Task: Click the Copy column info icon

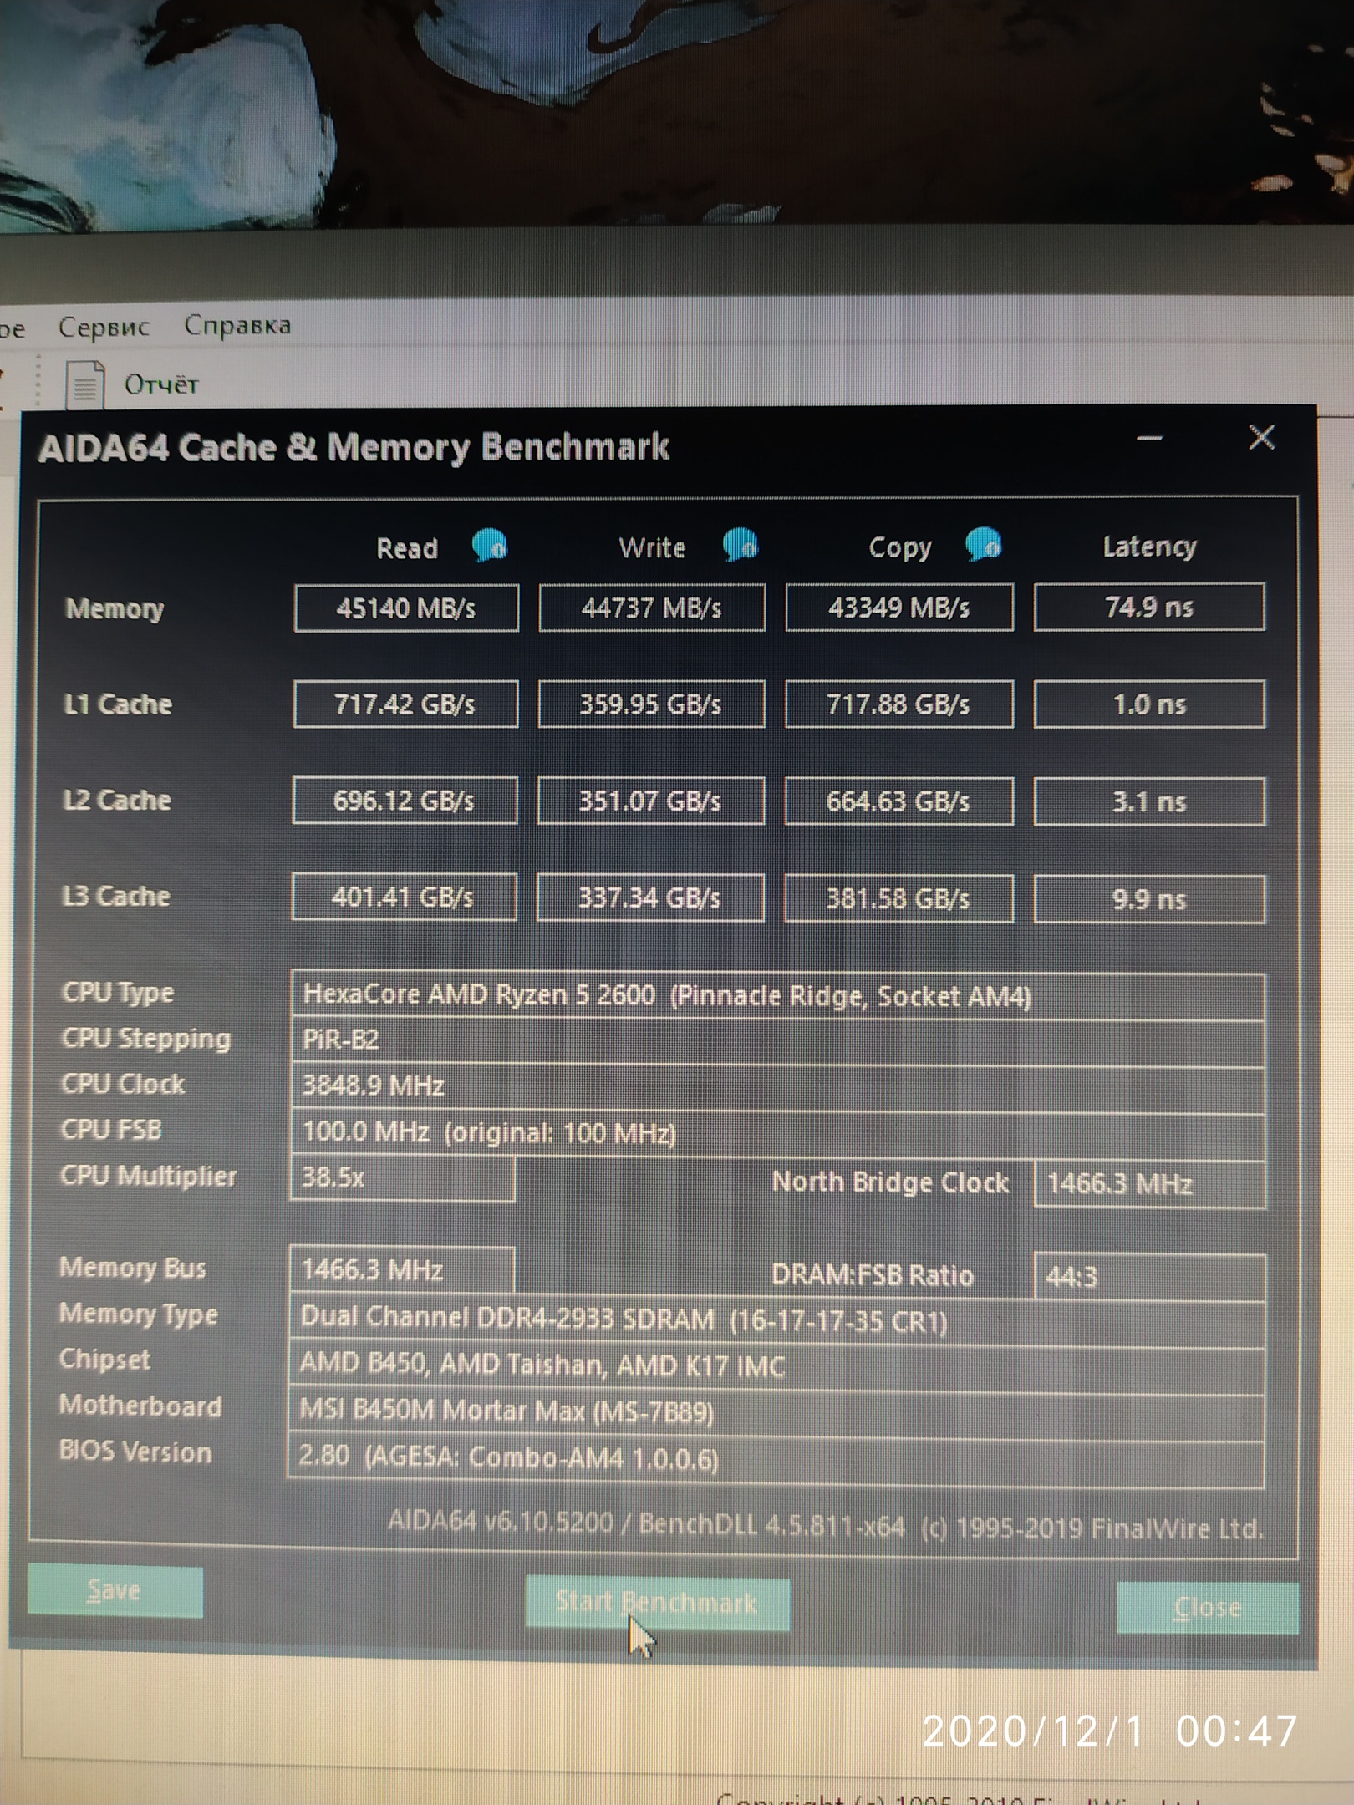Action: [984, 543]
